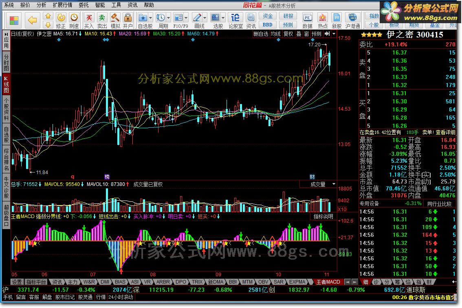Expand the F10/F9 dropdown arrow

click(x=186, y=18)
